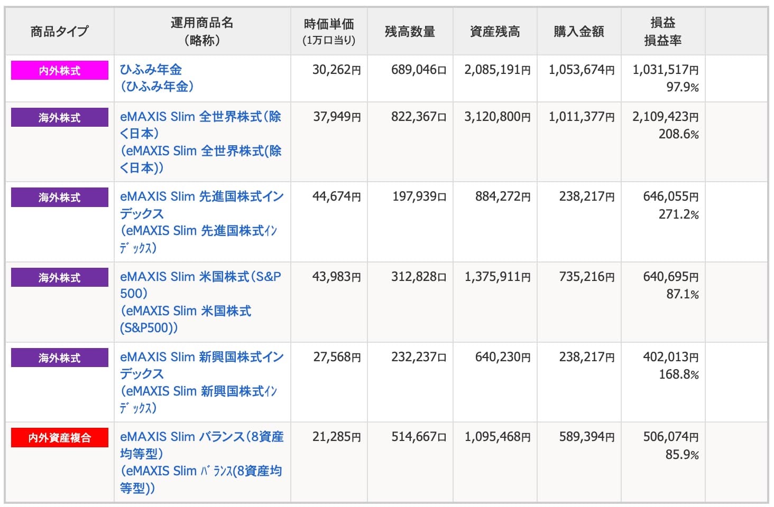Click the 商品タイプ column header
This screenshot has height=507, width=774.
point(60,31)
